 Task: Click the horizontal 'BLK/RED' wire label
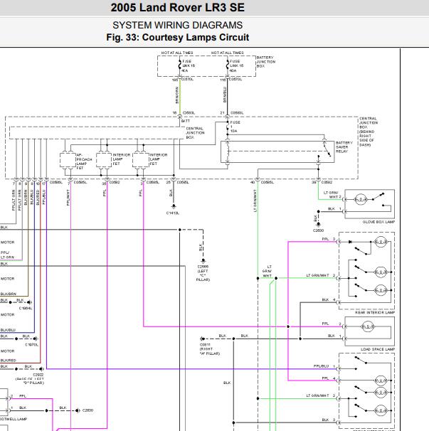[x=9, y=360]
